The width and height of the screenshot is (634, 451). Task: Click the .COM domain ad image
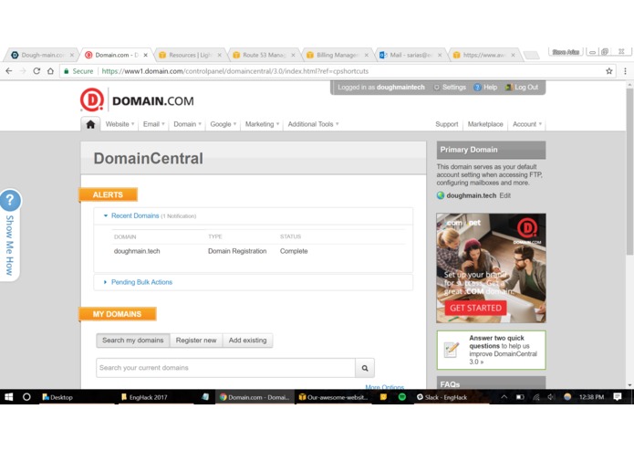pos(491,268)
